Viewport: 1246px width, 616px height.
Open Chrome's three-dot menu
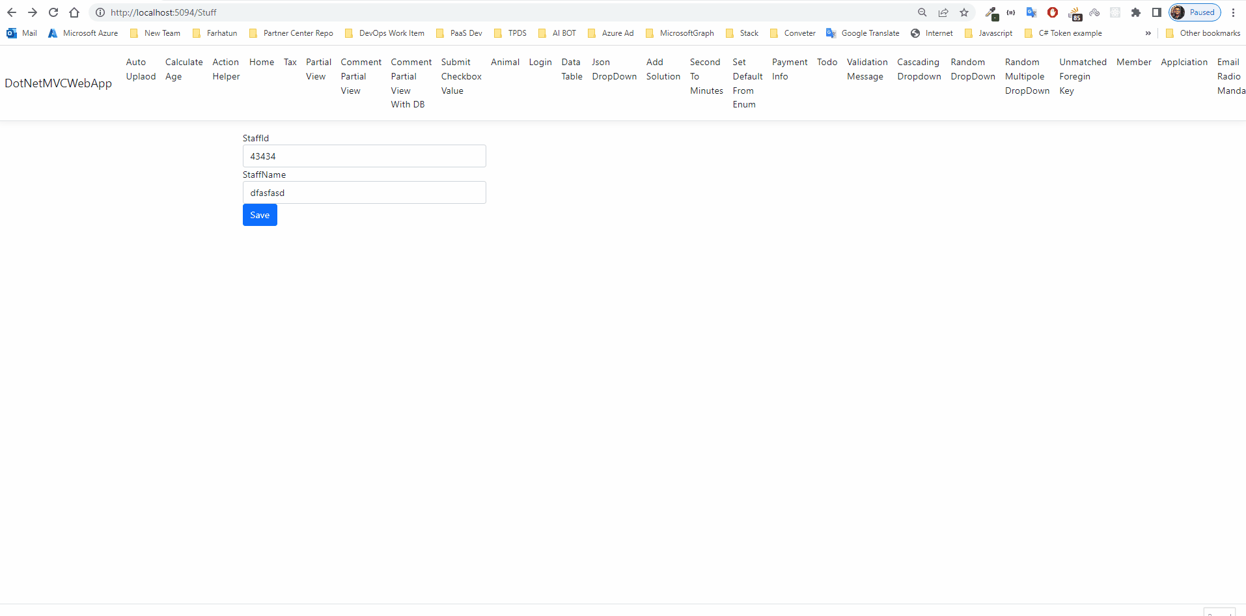1234,12
